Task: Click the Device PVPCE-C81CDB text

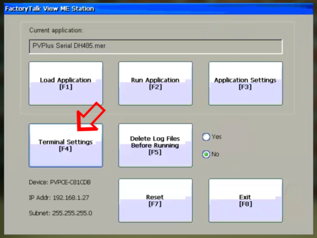Action: [x=60, y=182]
